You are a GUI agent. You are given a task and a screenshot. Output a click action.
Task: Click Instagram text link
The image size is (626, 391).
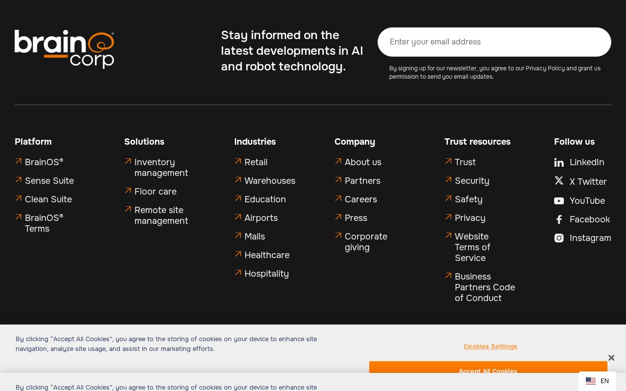[590, 238]
